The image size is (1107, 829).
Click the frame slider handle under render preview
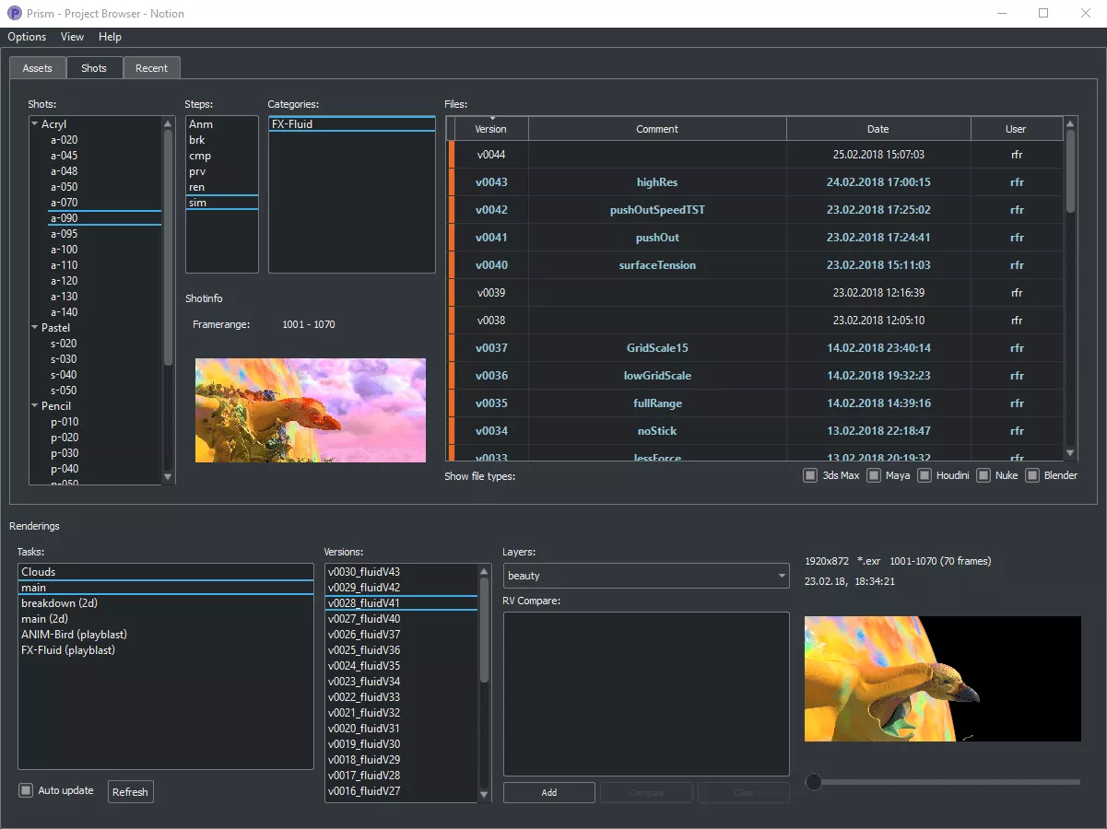click(814, 782)
